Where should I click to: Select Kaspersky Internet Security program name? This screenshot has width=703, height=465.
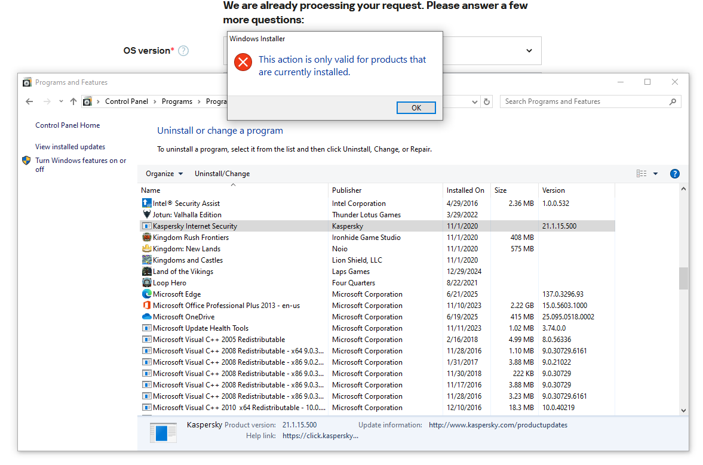tap(195, 226)
